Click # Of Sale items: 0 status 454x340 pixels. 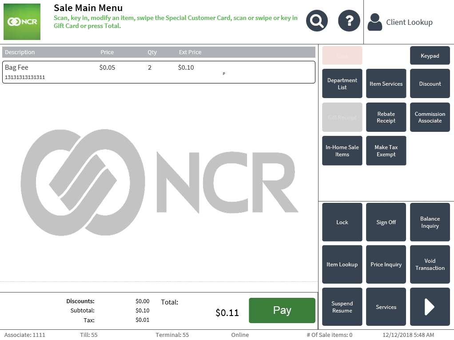click(x=330, y=335)
